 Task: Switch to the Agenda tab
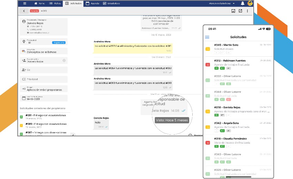click(x=92, y=3)
